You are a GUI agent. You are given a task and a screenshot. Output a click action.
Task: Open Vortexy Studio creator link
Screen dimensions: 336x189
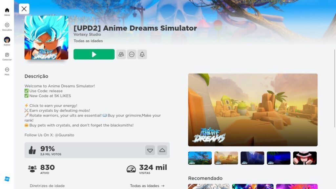pyautogui.click(x=87, y=34)
